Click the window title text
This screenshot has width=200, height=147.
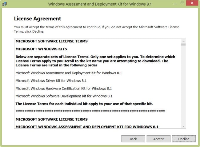[x=100, y=4]
